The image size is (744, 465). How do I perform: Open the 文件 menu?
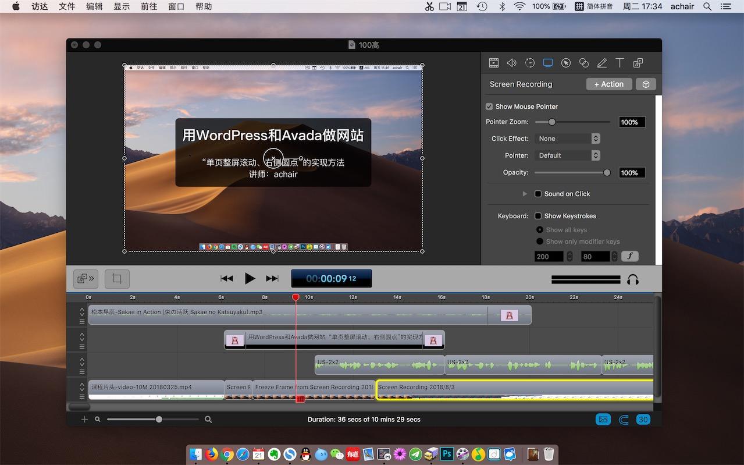pyautogui.click(x=67, y=6)
